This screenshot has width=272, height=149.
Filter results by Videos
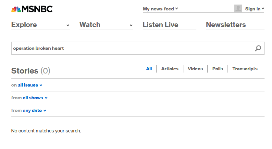pos(195,69)
